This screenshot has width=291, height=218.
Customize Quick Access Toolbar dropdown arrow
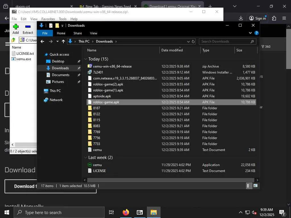(62, 26)
